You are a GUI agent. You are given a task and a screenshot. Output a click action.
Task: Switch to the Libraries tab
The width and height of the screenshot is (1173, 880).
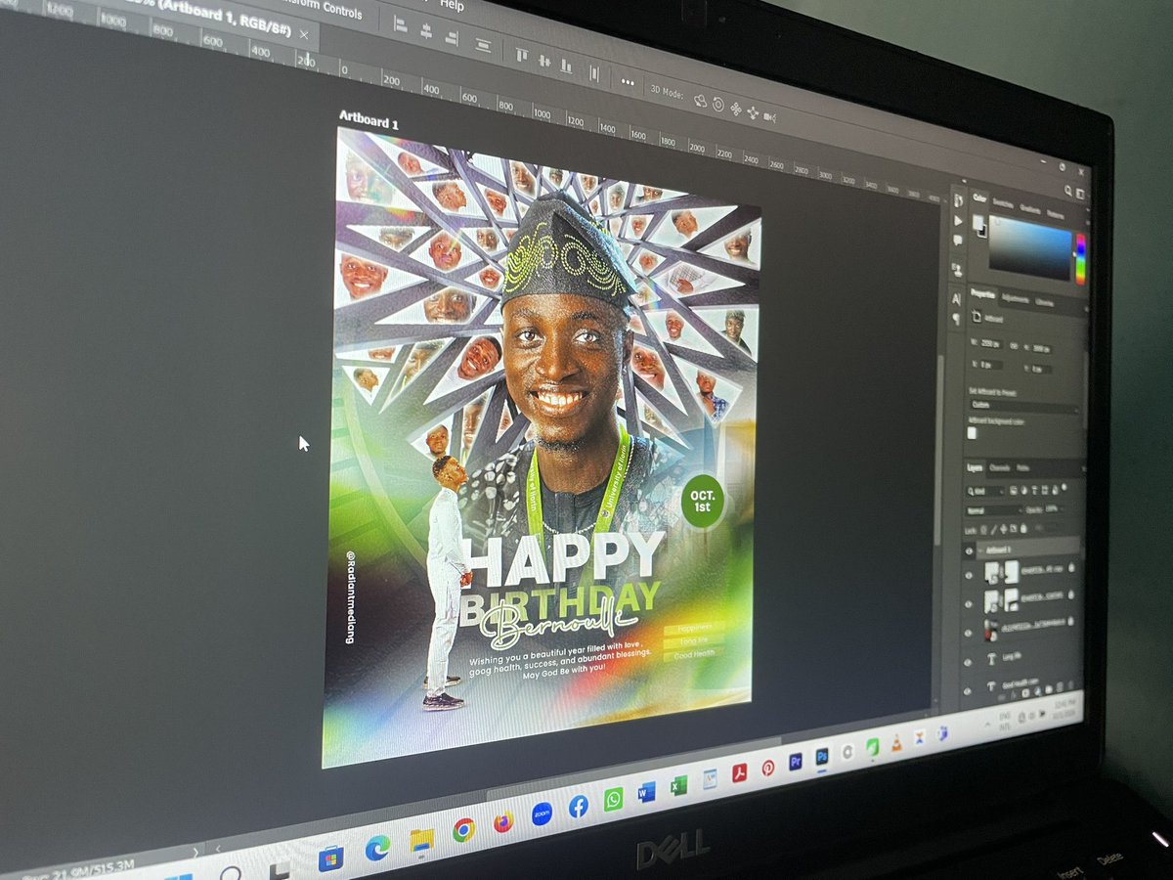(x=1045, y=301)
